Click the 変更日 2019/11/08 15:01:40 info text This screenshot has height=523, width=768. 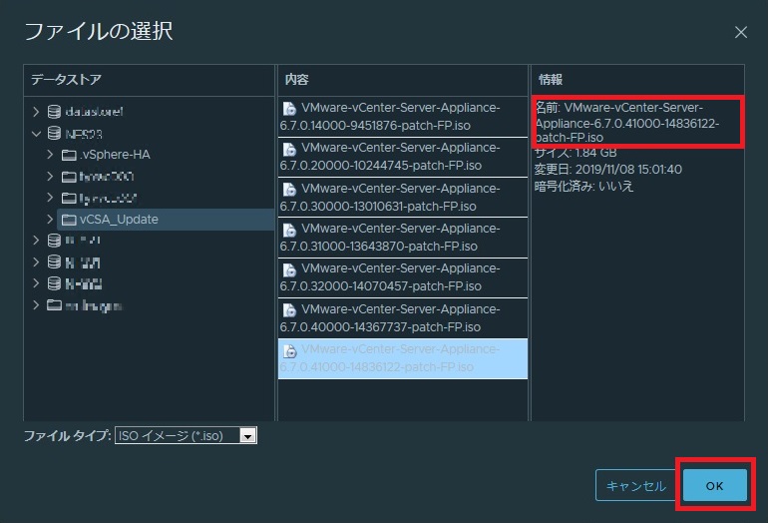(x=607, y=169)
